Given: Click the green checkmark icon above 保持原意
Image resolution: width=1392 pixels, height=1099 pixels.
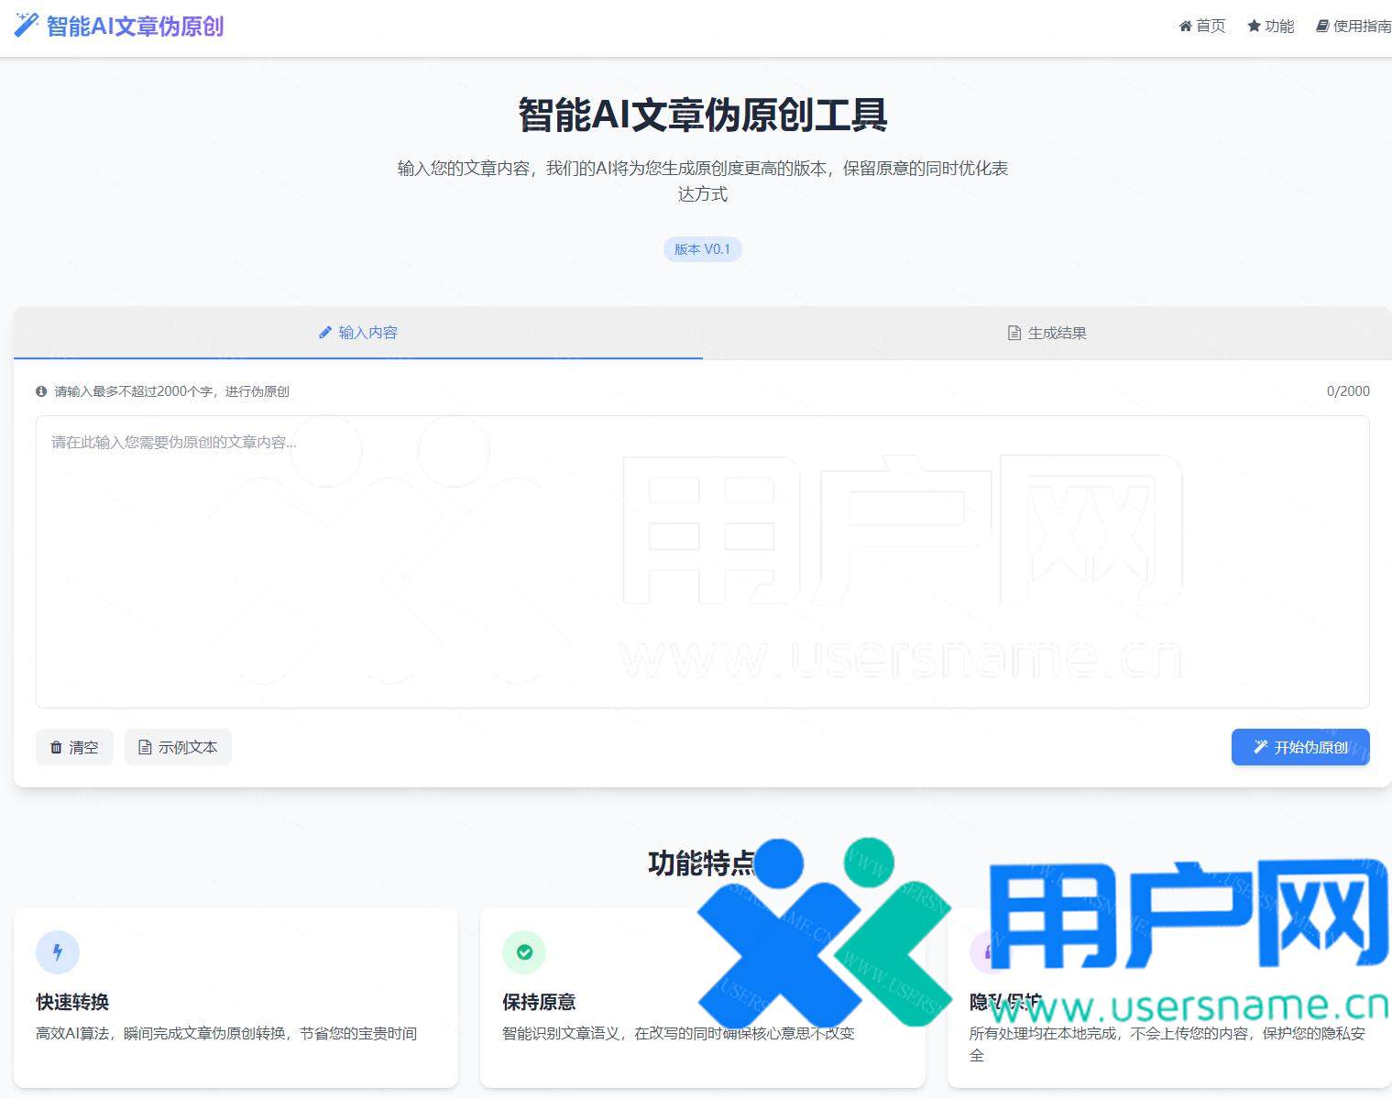Looking at the screenshot, I should tap(524, 951).
